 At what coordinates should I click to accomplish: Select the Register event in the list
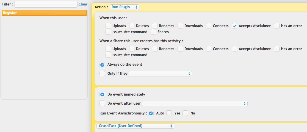coord(44,13)
